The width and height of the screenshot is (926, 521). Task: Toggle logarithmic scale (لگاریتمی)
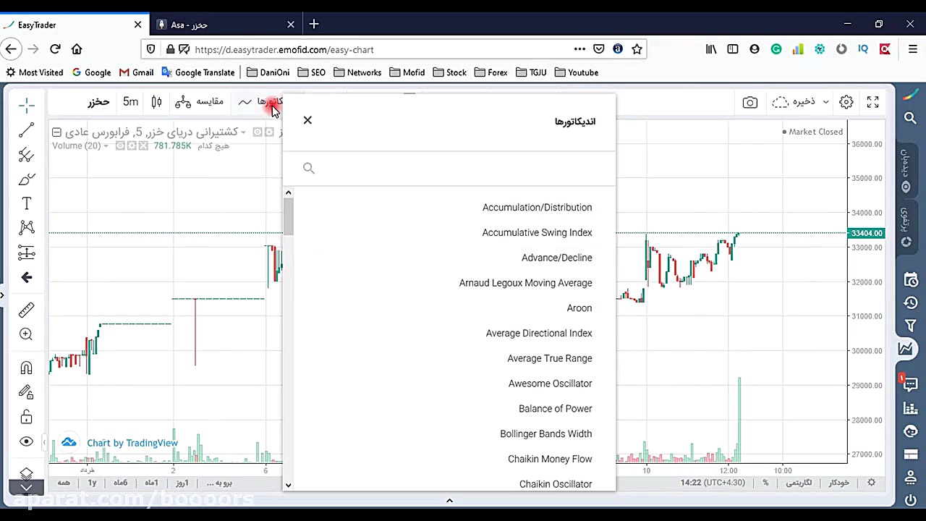799,483
